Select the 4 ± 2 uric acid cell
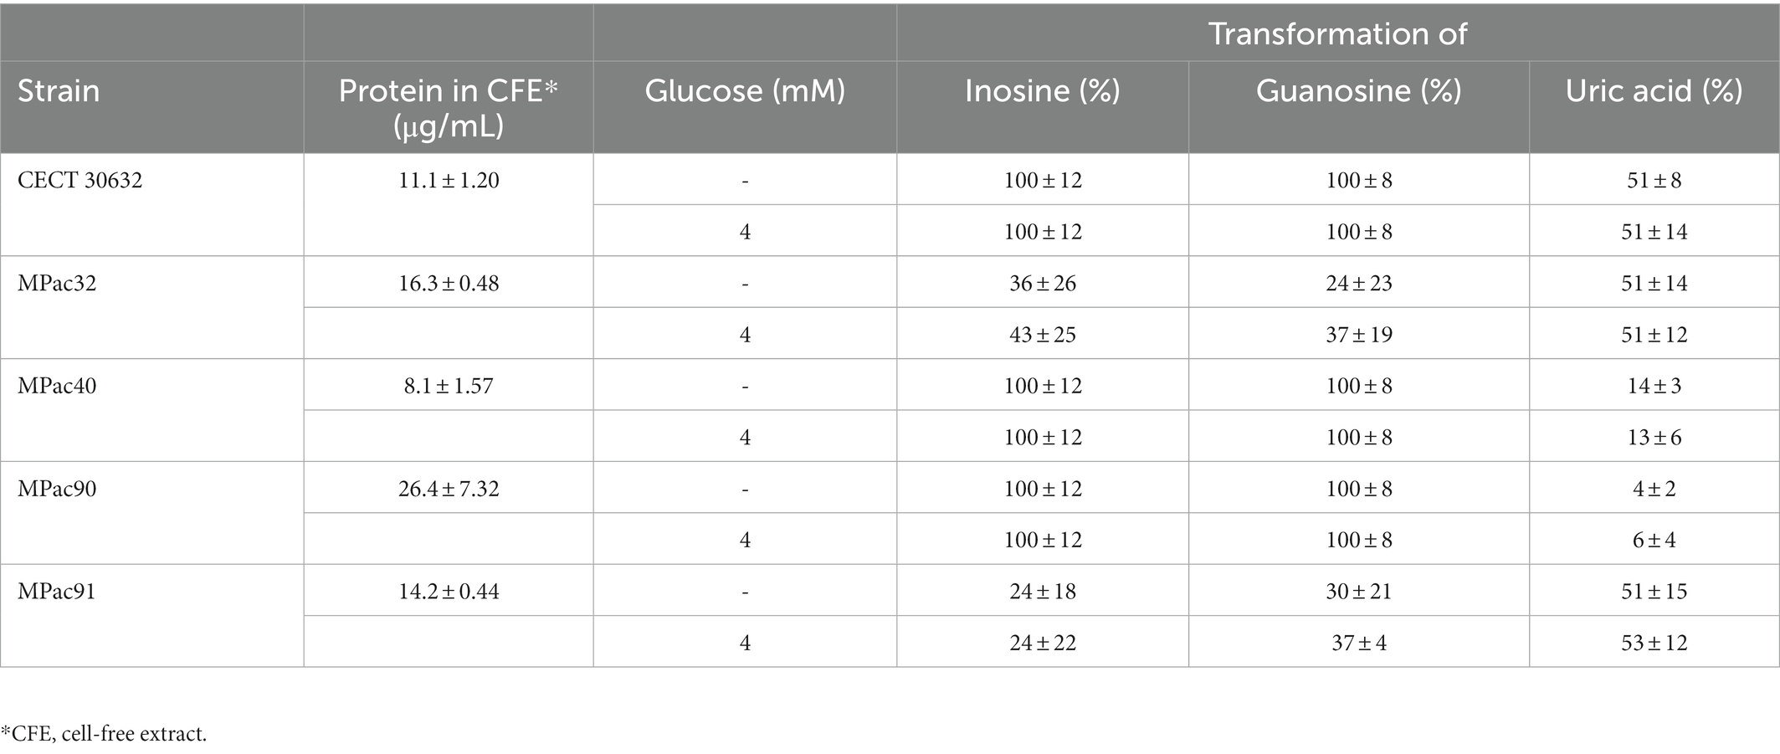 point(1654,489)
